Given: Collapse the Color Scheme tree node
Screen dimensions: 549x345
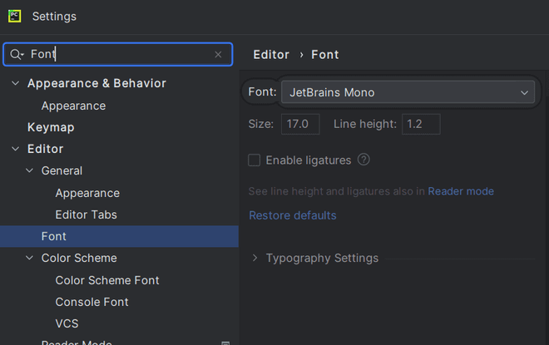Looking at the screenshot, I should coord(29,259).
